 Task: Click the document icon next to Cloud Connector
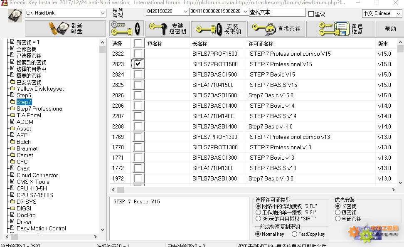click(12, 175)
